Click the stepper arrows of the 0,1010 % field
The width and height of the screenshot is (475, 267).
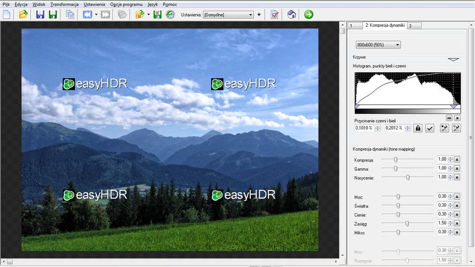coord(377,128)
